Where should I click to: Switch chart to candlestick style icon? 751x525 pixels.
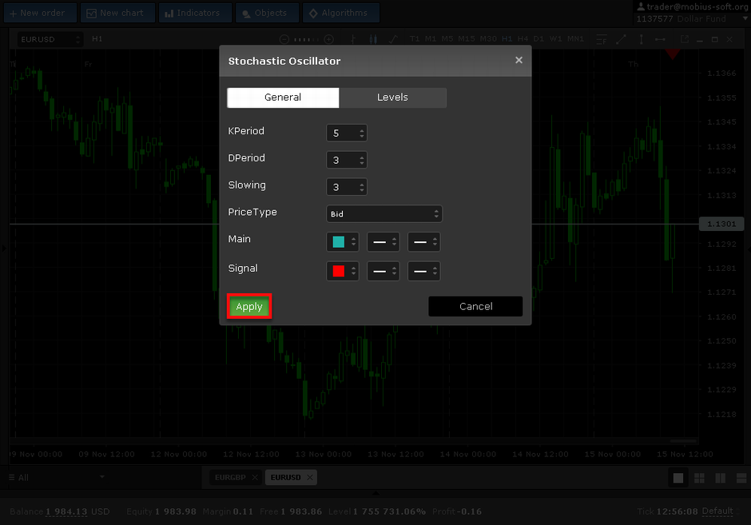[373, 39]
